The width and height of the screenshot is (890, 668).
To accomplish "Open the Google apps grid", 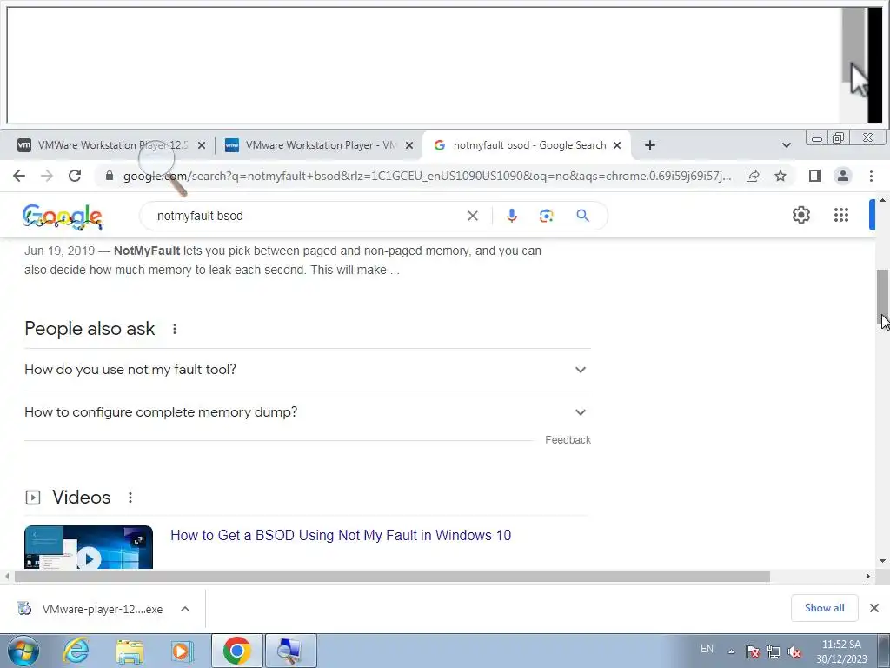I will 840,215.
